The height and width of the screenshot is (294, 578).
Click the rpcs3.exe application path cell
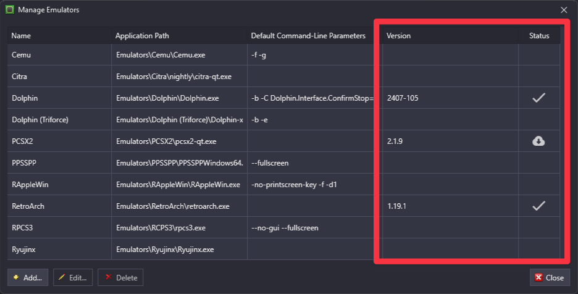tap(179, 227)
